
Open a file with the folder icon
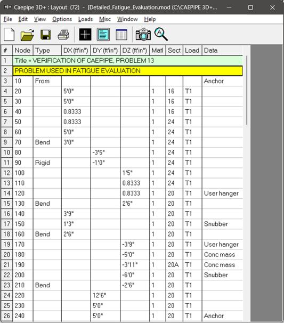[x=27, y=35]
